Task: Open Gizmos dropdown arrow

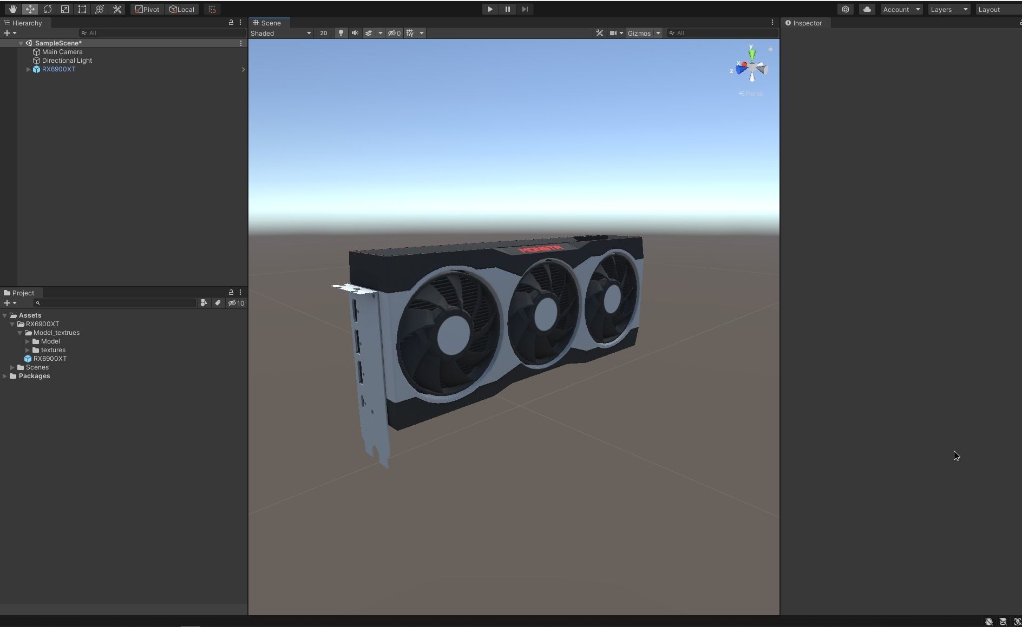Action: click(x=658, y=33)
